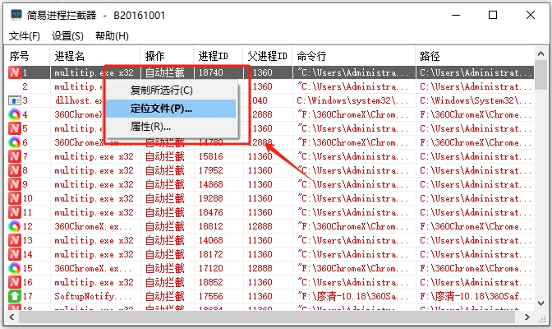Choose 属性(R)... from context menu
Viewport: 552px width, 329px height.
[x=150, y=126]
